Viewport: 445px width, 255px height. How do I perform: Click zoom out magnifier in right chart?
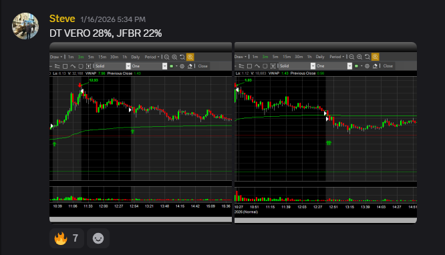[351, 57]
